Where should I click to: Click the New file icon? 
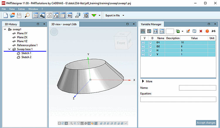coord(6,15)
